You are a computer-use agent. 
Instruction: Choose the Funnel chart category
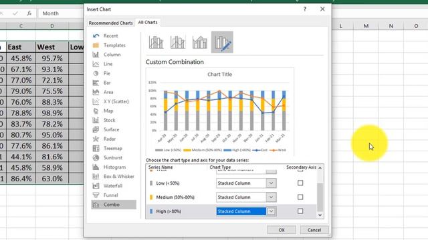click(114, 195)
